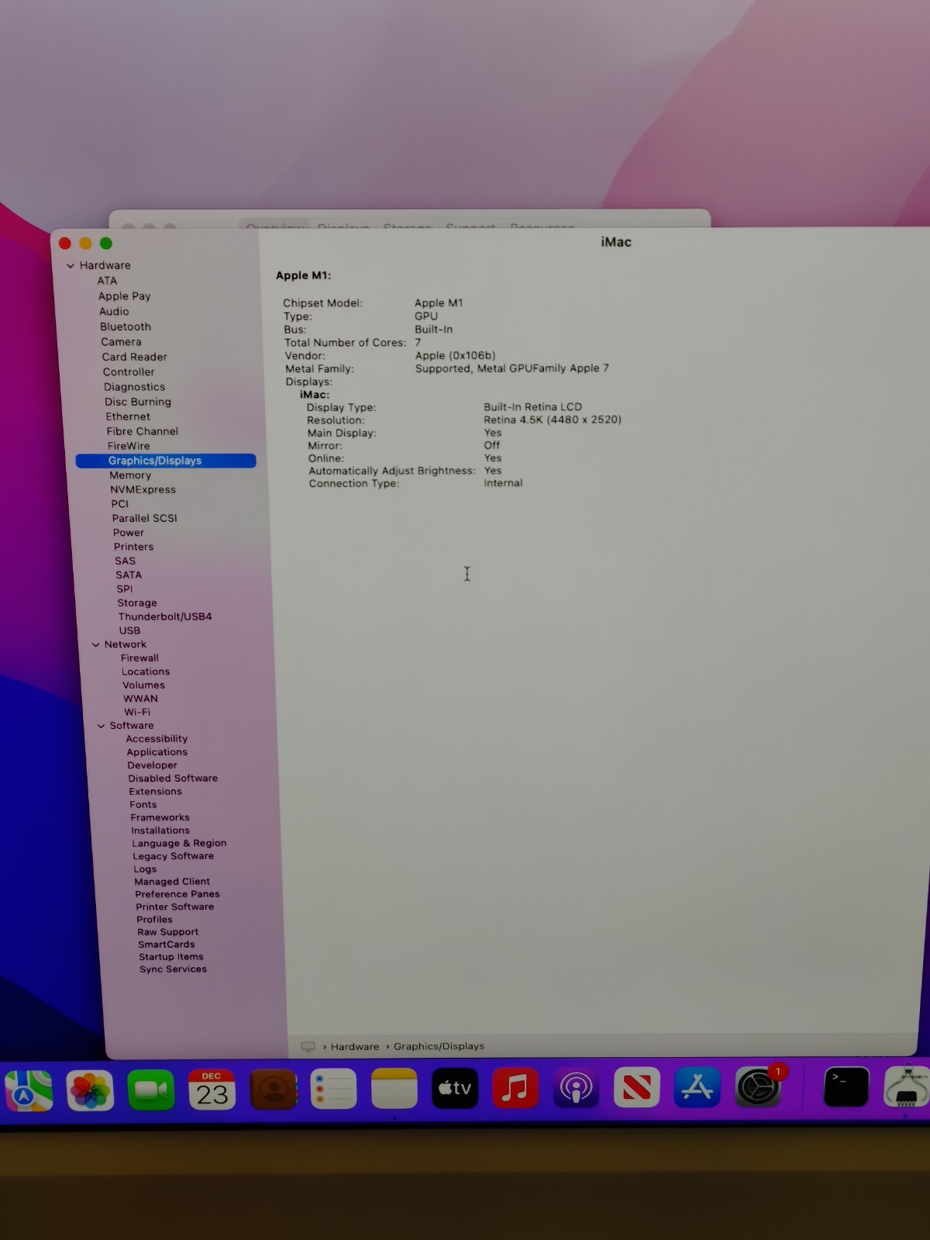Screen dimensions: 930x1240
Task: Select Disabled Software entry
Action: point(173,779)
